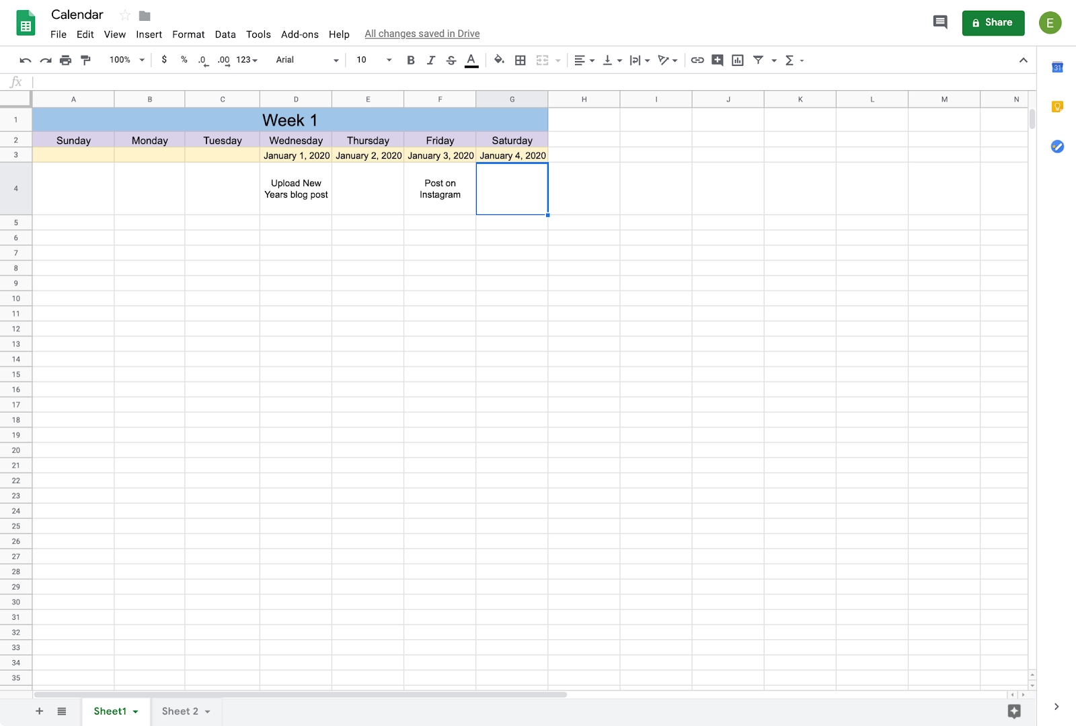Click All changes saved in Drive link
The width and height of the screenshot is (1076, 726).
(x=422, y=34)
